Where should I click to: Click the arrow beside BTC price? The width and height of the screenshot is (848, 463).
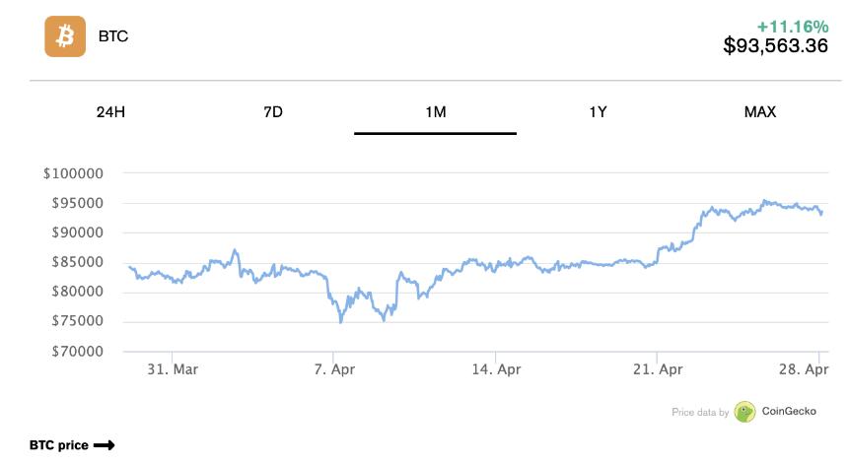(105, 445)
